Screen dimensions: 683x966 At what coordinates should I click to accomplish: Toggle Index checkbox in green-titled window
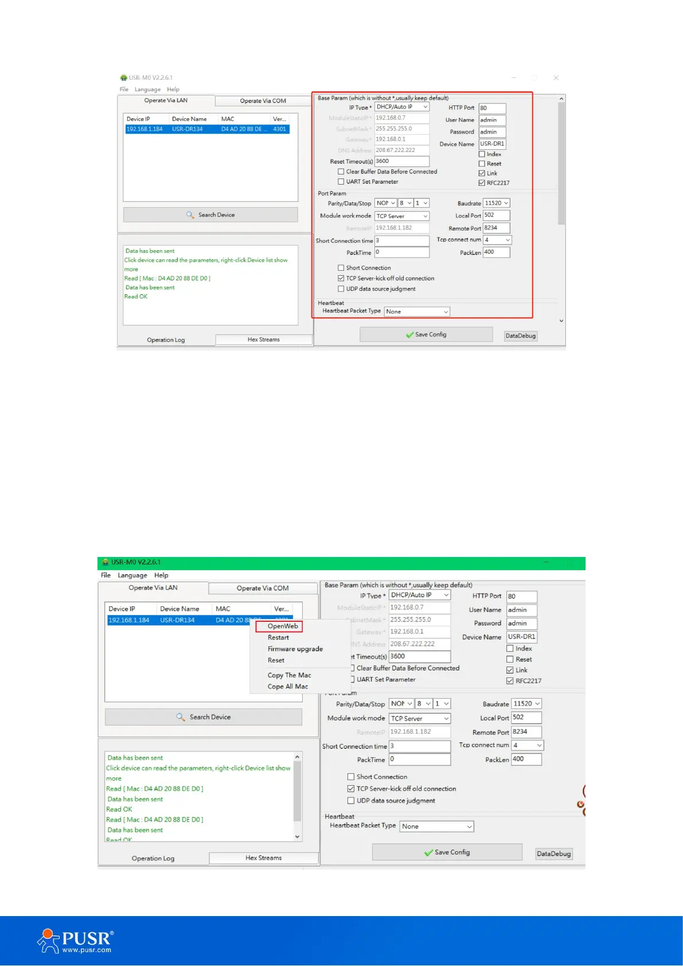point(510,648)
